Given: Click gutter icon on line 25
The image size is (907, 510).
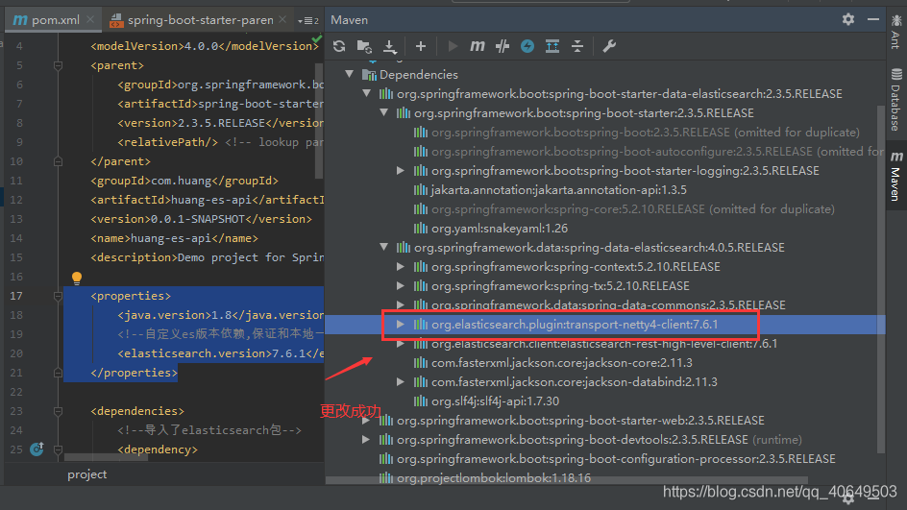Looking at the screenshot, I should [x=37, y=449].
